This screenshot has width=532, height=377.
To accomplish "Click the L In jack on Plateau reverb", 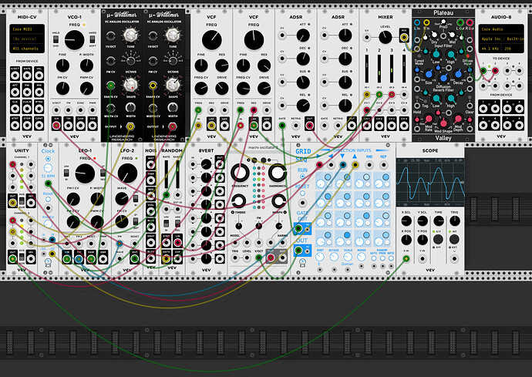I will click(417, 22).
